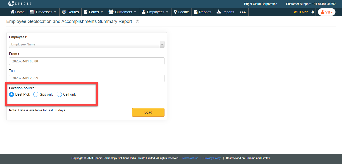Expand the Processes menu
The width and height of the screenshot is (342, 164).
pos(43,12)
